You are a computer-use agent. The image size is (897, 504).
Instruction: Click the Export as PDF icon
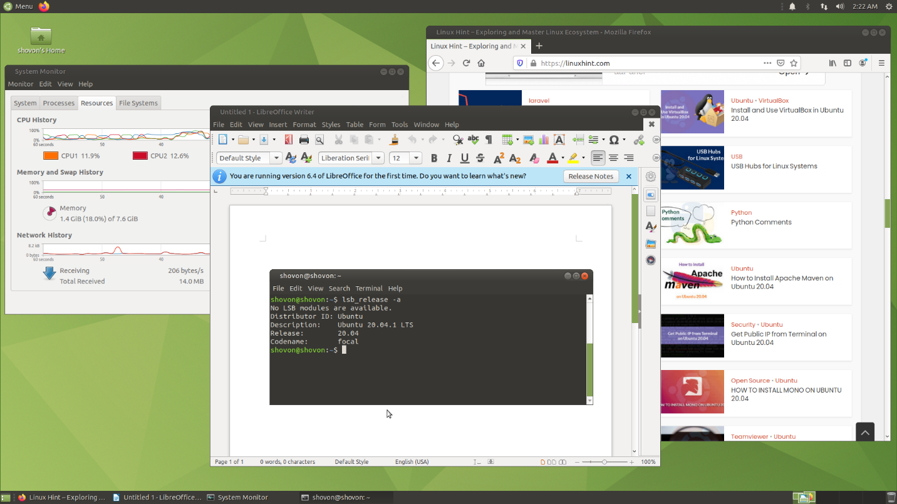click(x=289, y=140)
